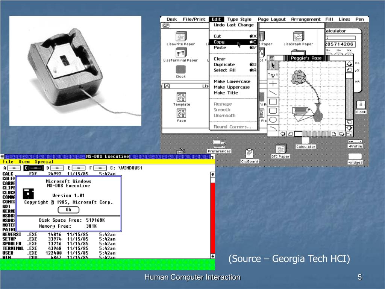Select the rounded rectangle tool
385x289 pixels.
click(x=273, y=111)
